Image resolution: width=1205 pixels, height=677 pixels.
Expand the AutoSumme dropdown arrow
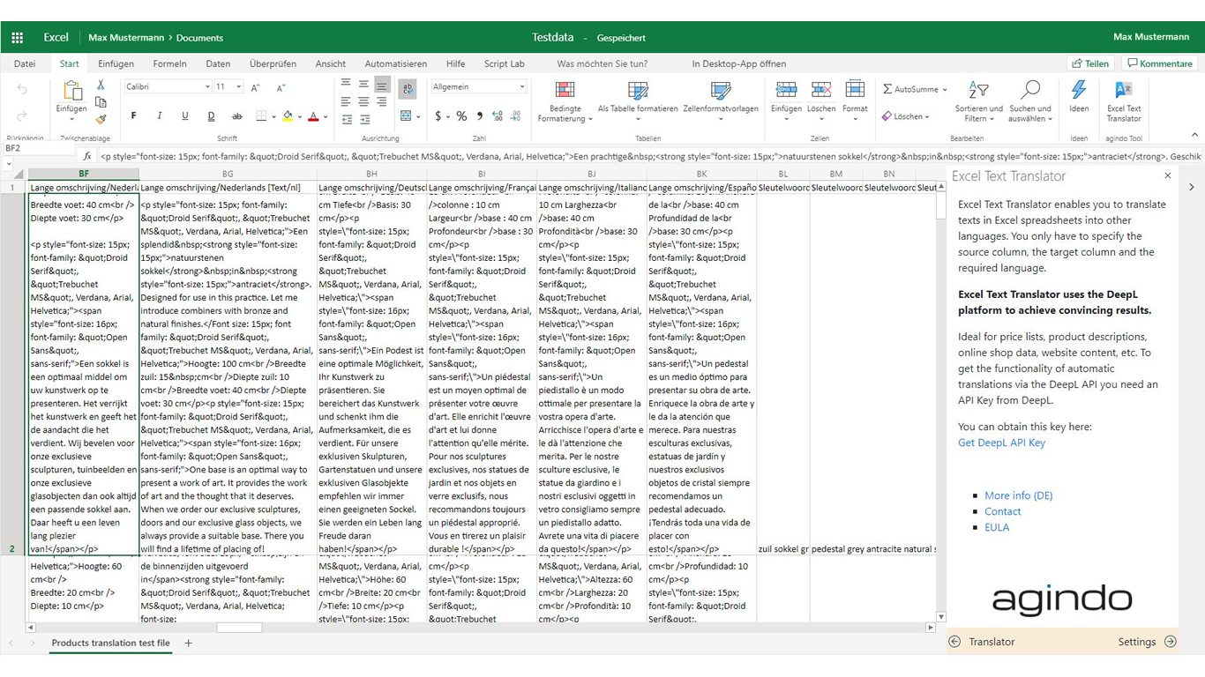pos(945,90)
